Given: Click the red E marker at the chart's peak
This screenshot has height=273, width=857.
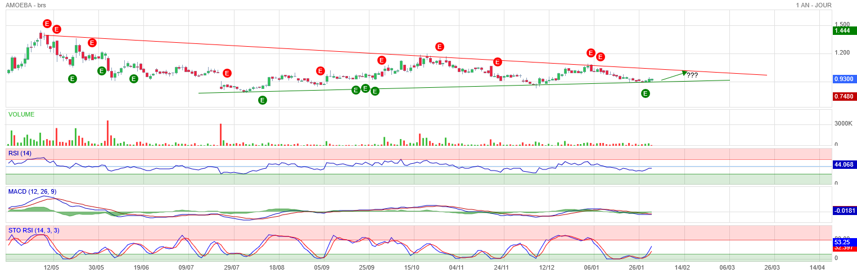Looking at the screenshot, I should pyautogui.click(x=47, y=24).
